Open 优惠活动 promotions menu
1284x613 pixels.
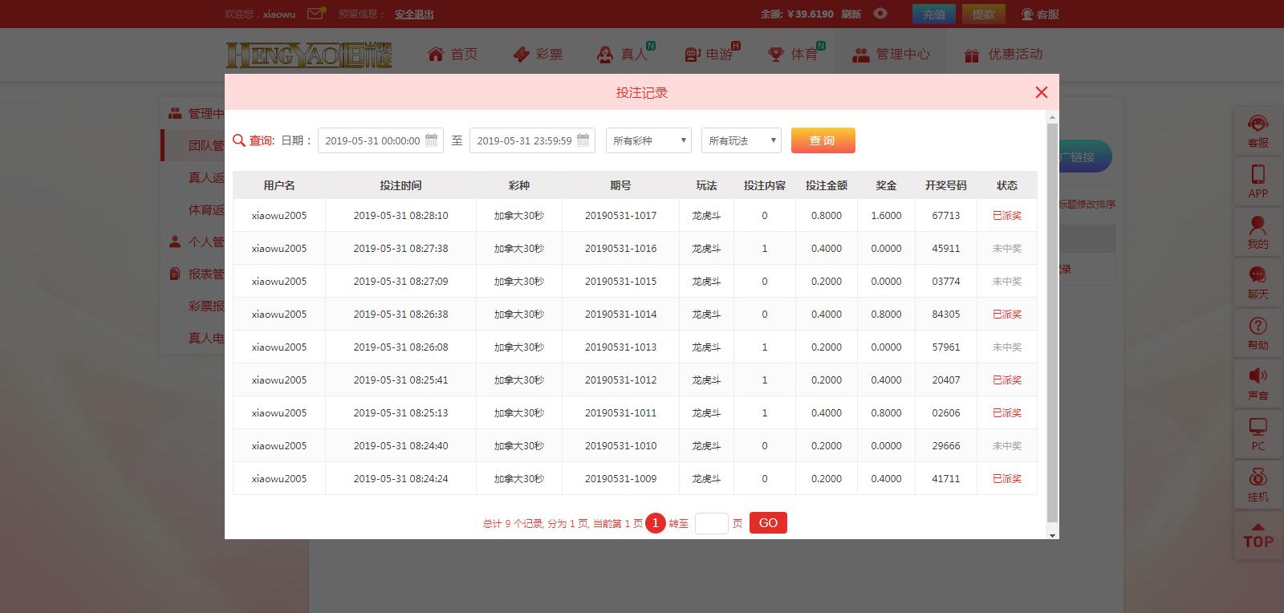point(1003,54)
